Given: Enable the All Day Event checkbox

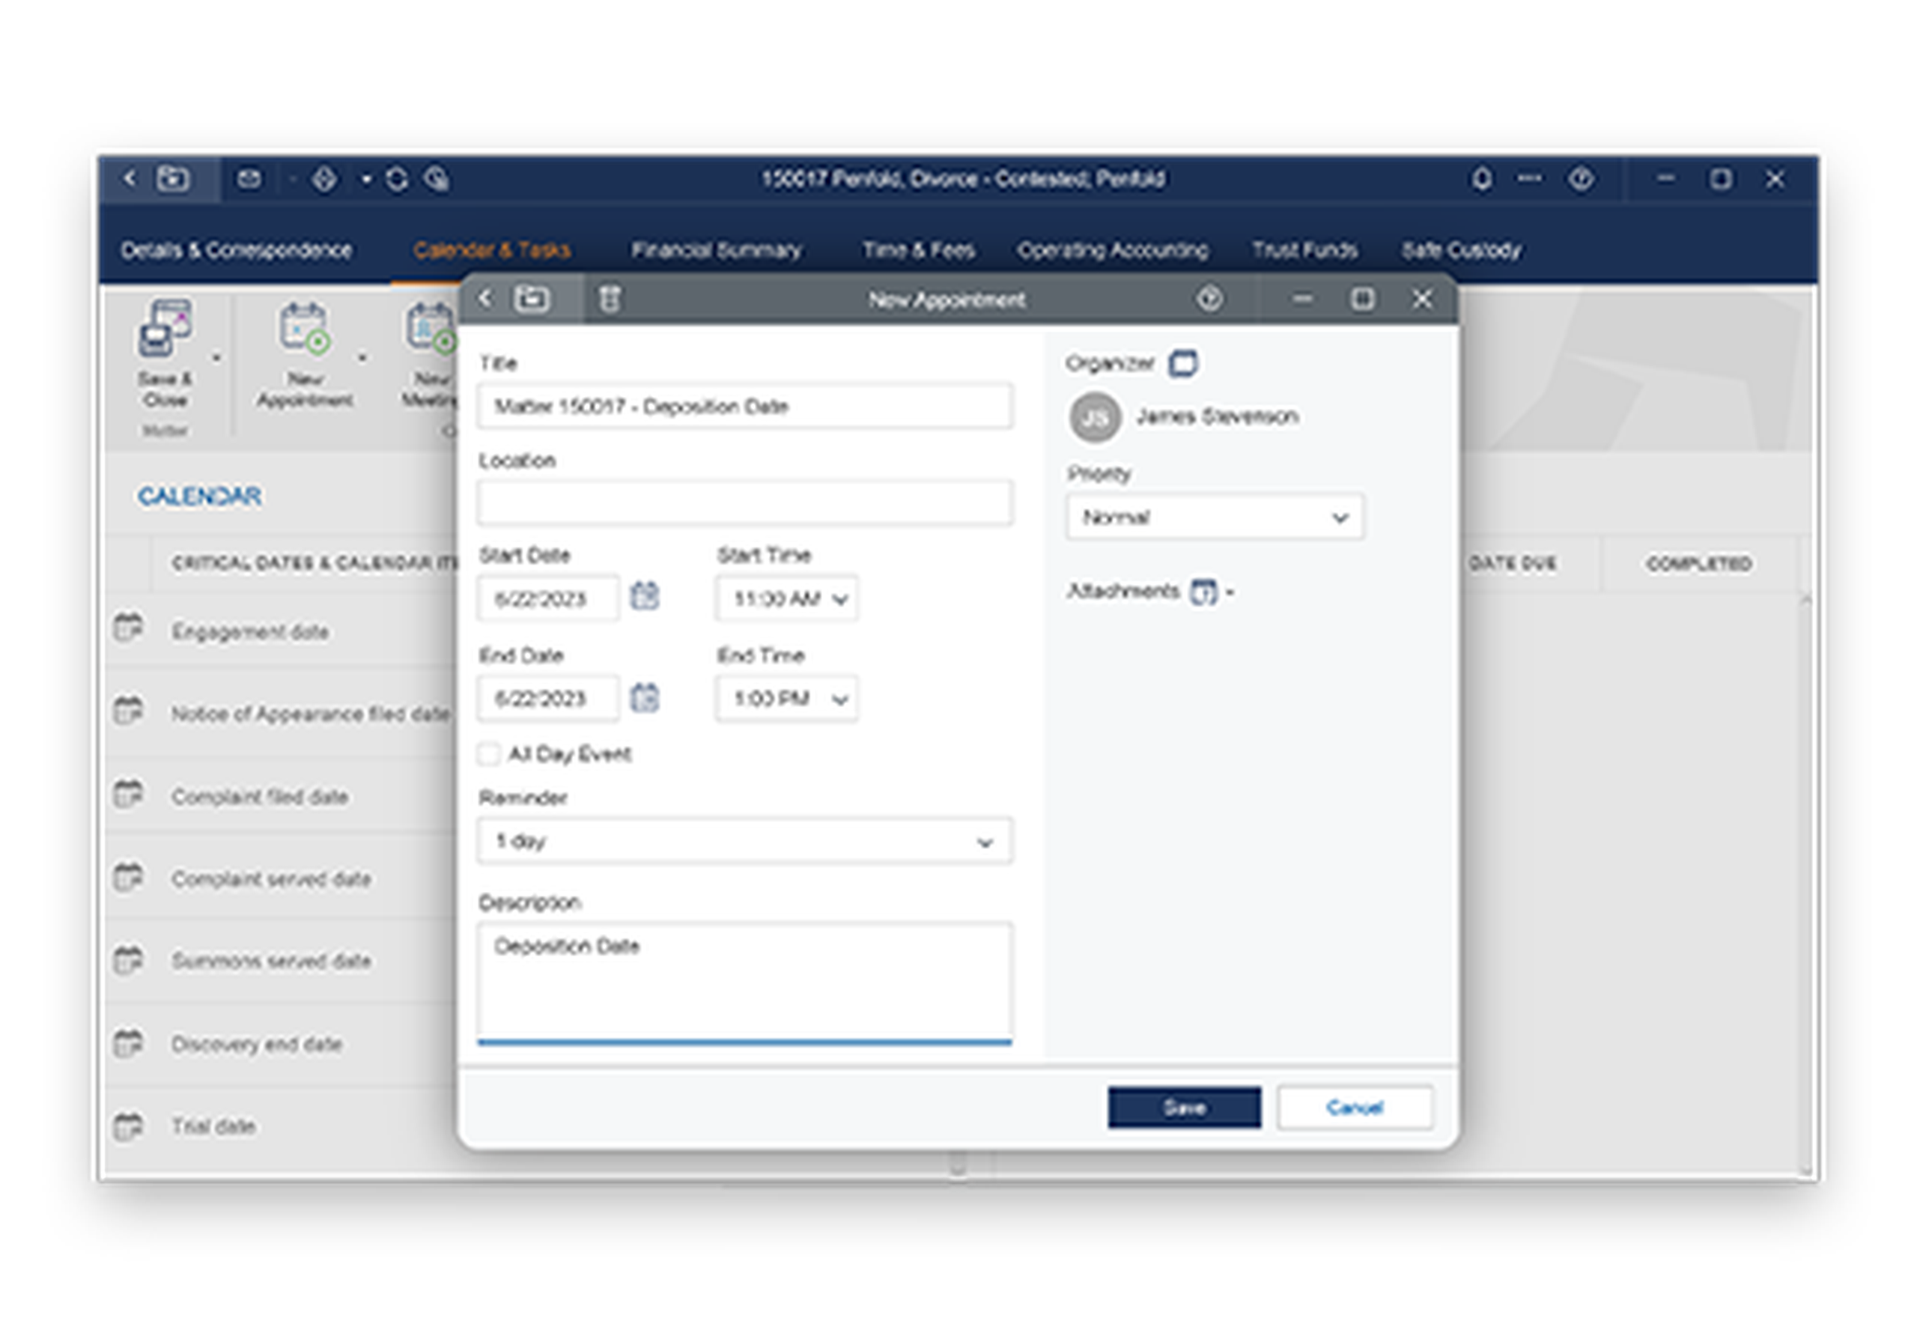Looking at the screenshot, I should click(x=489, y=754).
